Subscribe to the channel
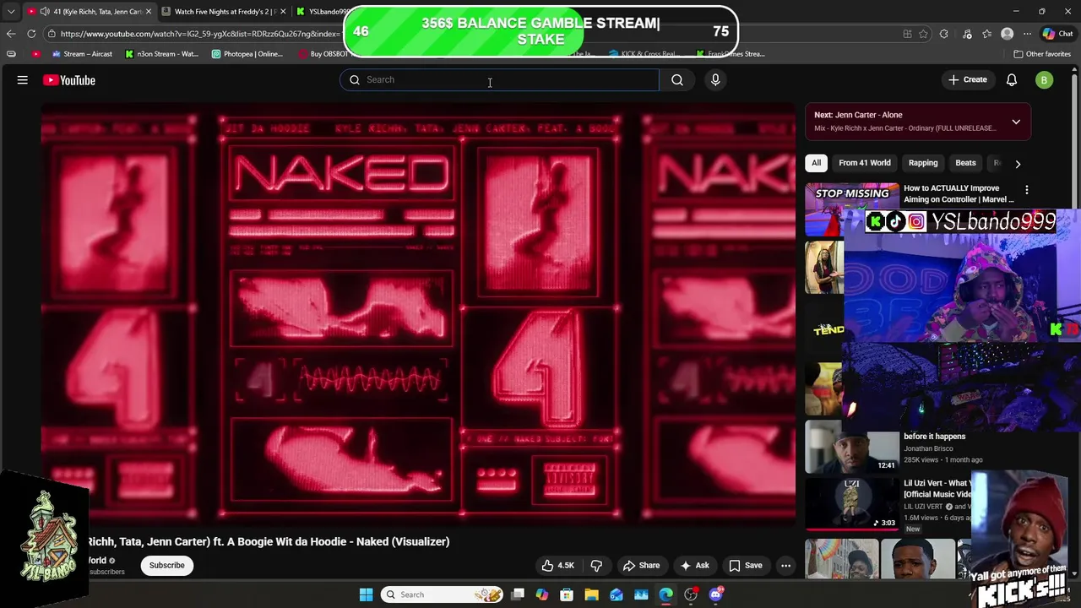 (167, 565)
